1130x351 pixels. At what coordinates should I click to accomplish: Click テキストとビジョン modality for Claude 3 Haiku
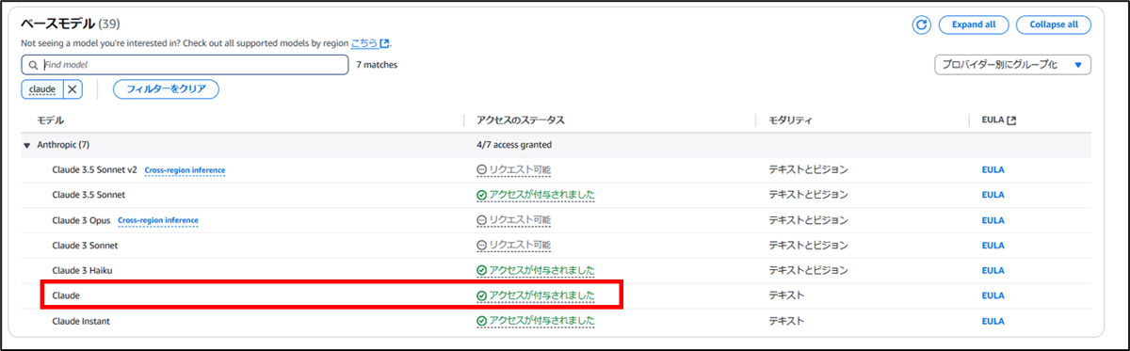tap(808, 270)
